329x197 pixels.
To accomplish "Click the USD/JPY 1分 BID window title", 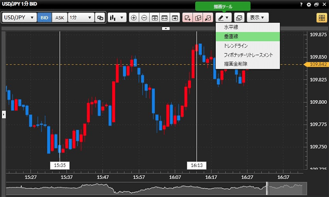I will [19, 4].
